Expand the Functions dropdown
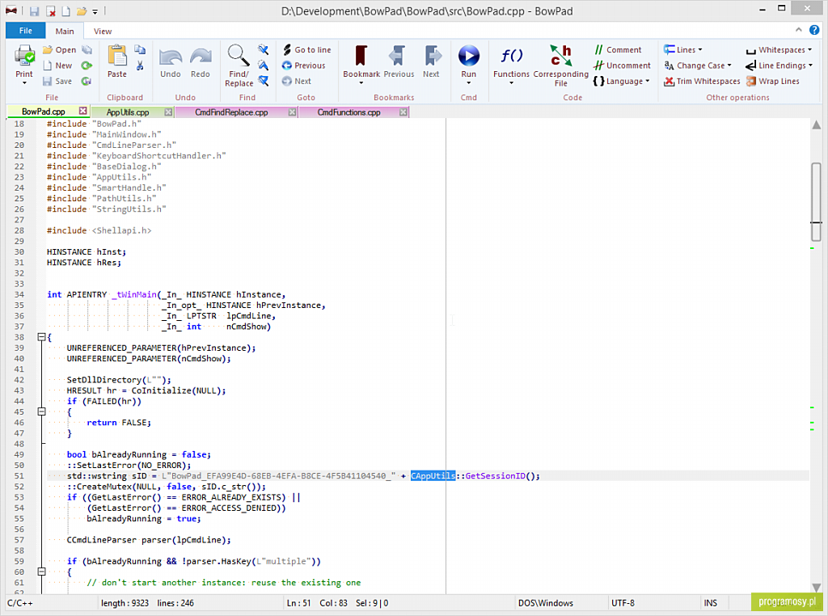This screenshot has height=616, width=828. (511, 83)
